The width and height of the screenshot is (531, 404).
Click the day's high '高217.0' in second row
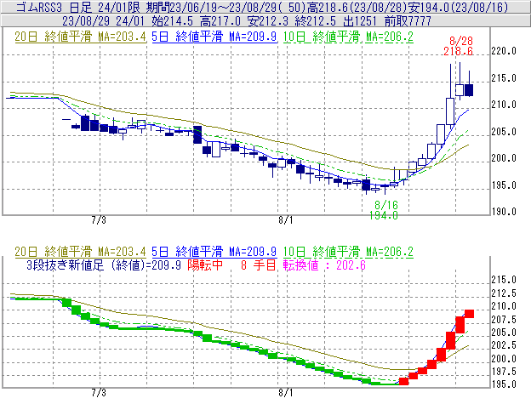[220, 21]
